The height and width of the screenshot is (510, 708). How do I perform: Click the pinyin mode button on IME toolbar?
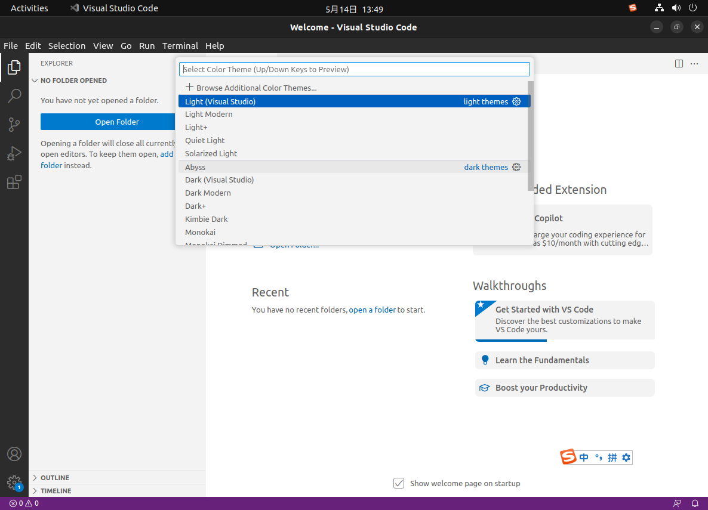[612, 458]
